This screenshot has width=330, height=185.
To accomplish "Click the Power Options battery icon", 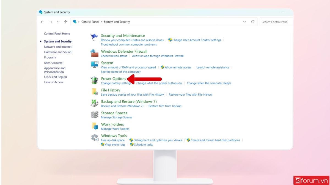I will click(x=94, y=80).
